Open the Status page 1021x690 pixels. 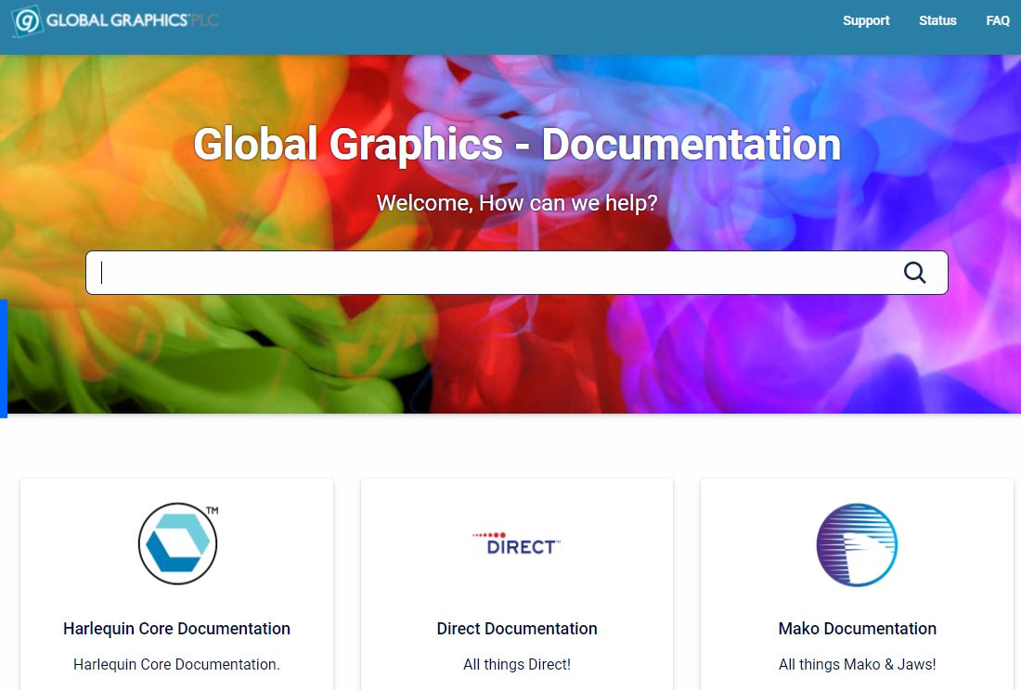[x=937, y=20]
